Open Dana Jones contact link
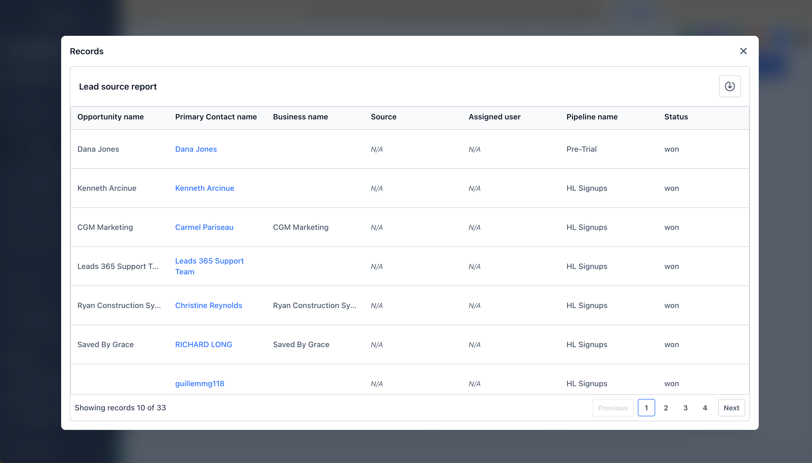This screenshot has height=463, width=812. [x=196, y=149]
